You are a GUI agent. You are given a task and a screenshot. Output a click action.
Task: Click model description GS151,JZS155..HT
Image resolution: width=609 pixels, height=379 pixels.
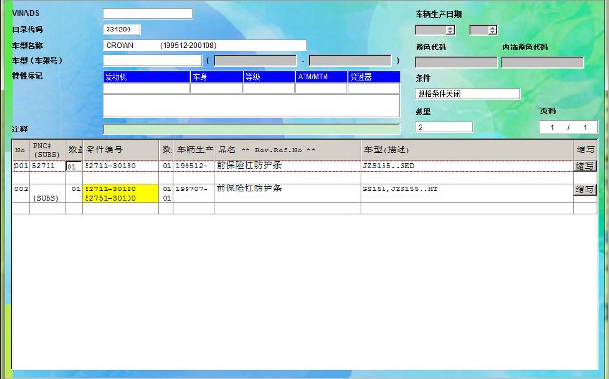click(x=400, y=189)
